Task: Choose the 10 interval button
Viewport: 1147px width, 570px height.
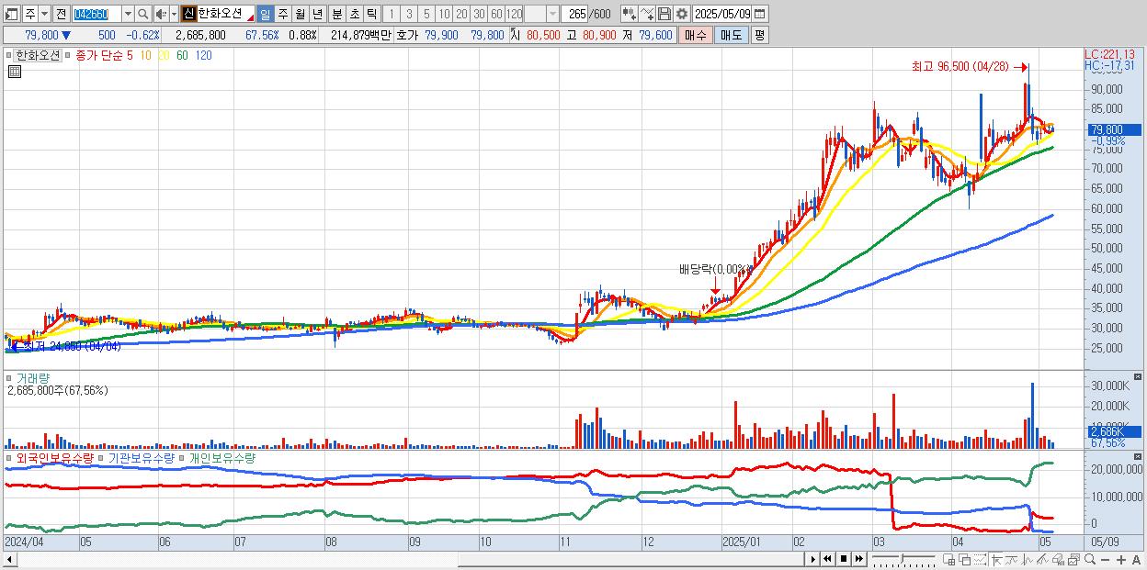Action: click(444, 14)
